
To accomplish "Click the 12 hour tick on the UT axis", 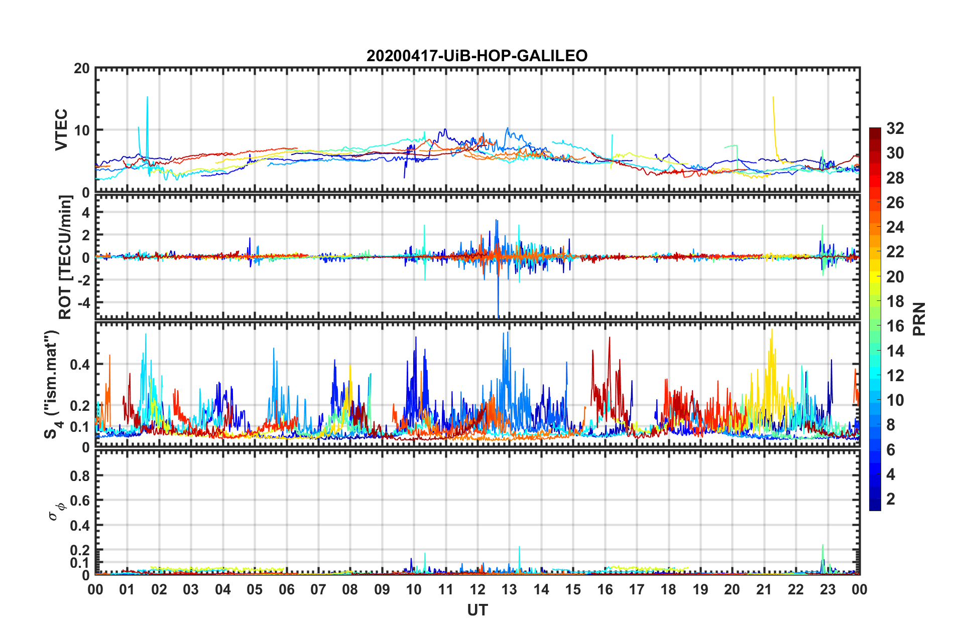I will pos(477,589).
